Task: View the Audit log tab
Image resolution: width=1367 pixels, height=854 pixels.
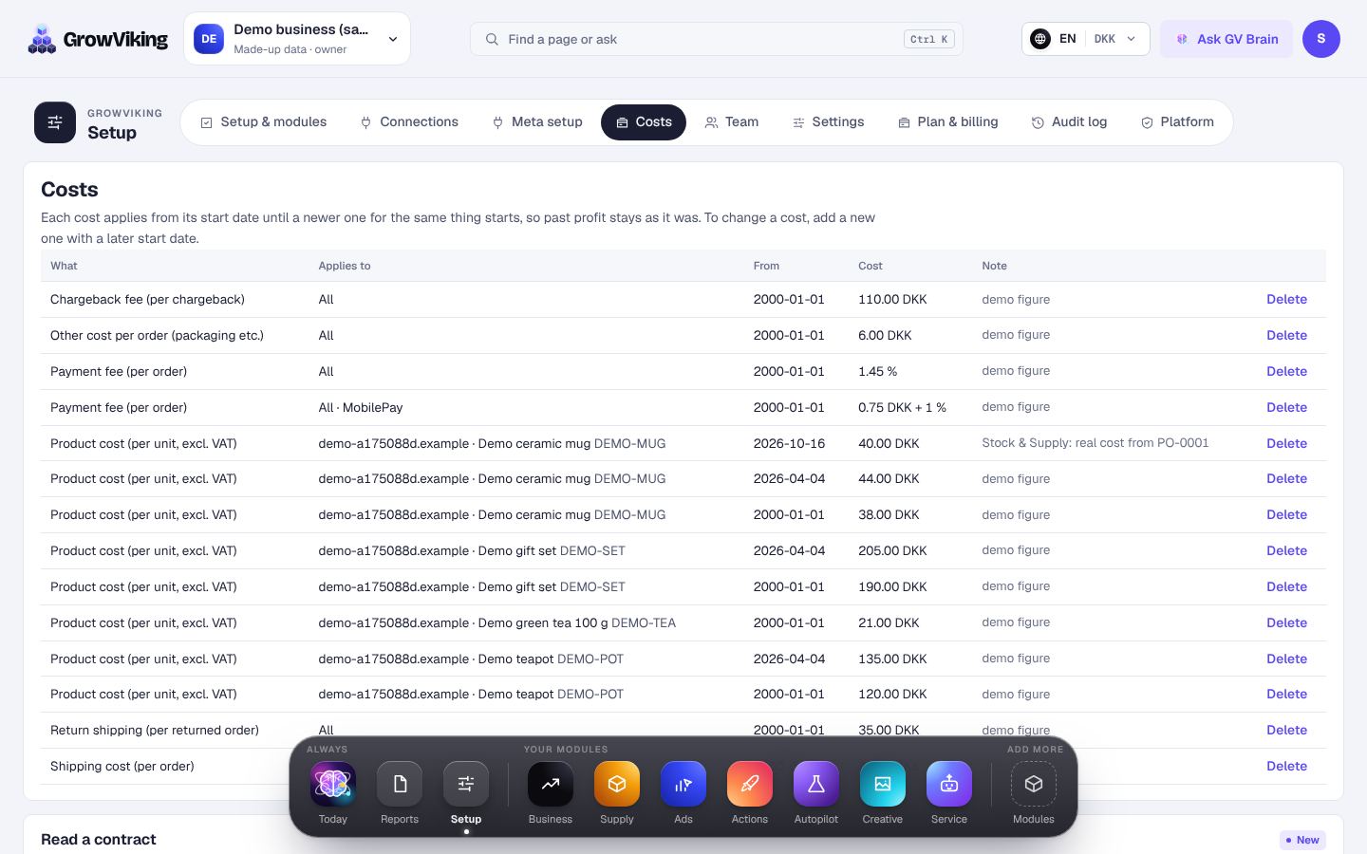Action: coord(1070,122)
